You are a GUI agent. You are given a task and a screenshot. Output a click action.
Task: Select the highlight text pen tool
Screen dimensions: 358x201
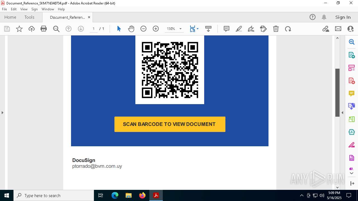pos(239,29)
